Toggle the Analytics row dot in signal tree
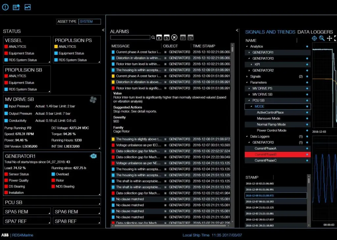Image resolution: width=337 pixels, height=240 pixels. click(307, 46)
